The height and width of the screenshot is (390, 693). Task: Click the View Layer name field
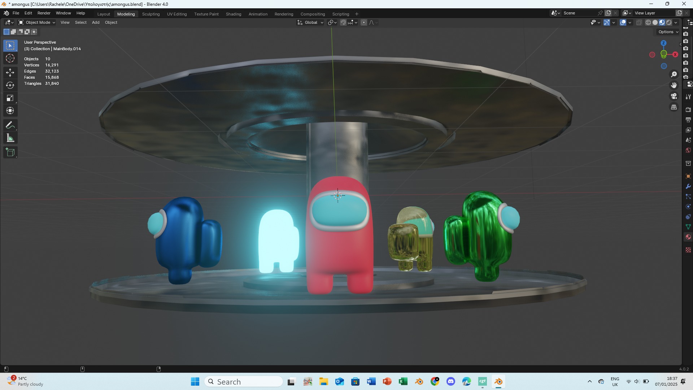pyautogui.click(x=654, y=13)
